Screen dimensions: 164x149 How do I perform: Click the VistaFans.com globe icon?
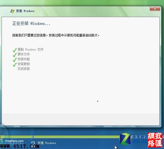coord(2,141)
